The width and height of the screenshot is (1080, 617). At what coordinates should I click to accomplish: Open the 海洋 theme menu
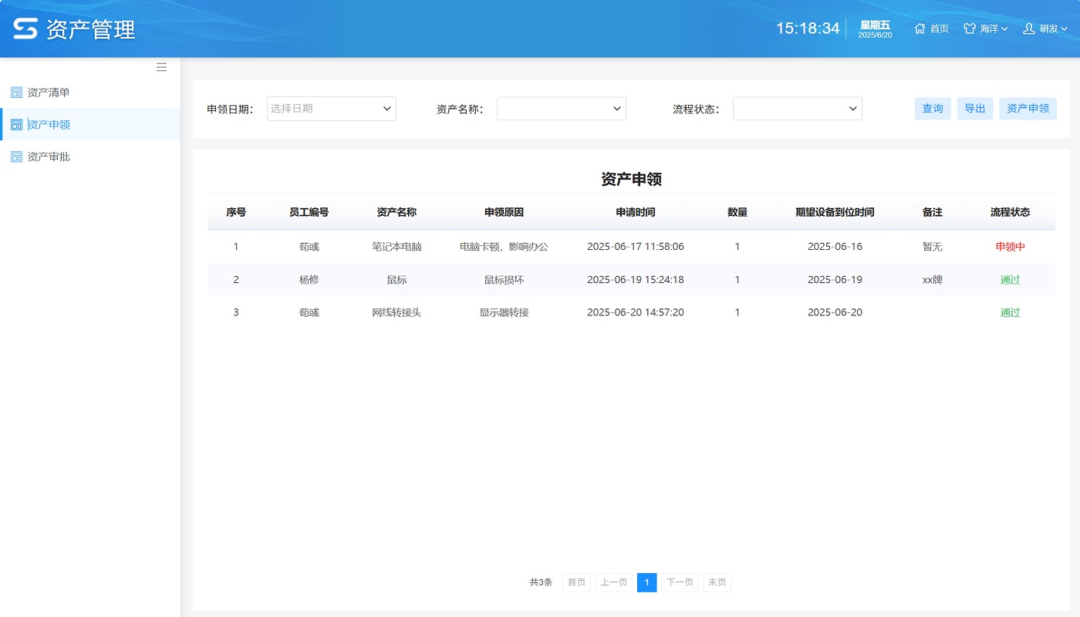(993, 29)
